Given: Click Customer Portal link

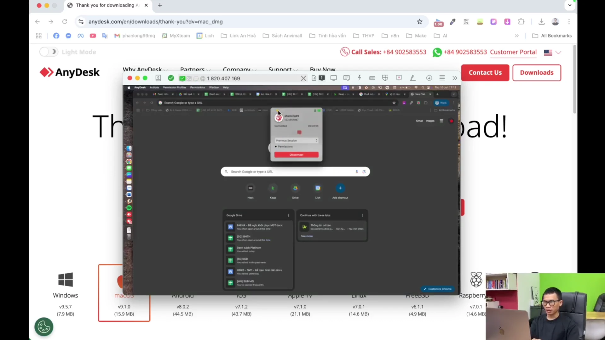Looking at the screenshot, I should tap(513, 52).
